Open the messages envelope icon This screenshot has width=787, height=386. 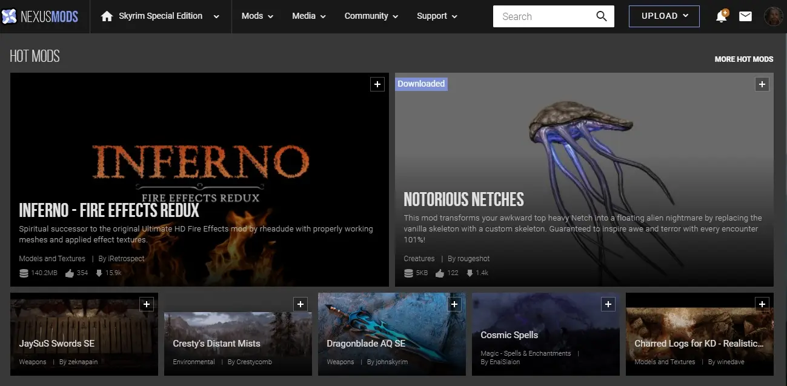745,16
